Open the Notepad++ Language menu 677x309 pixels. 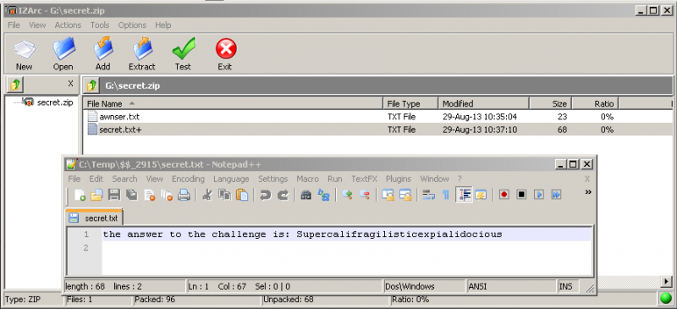(231, 179)
